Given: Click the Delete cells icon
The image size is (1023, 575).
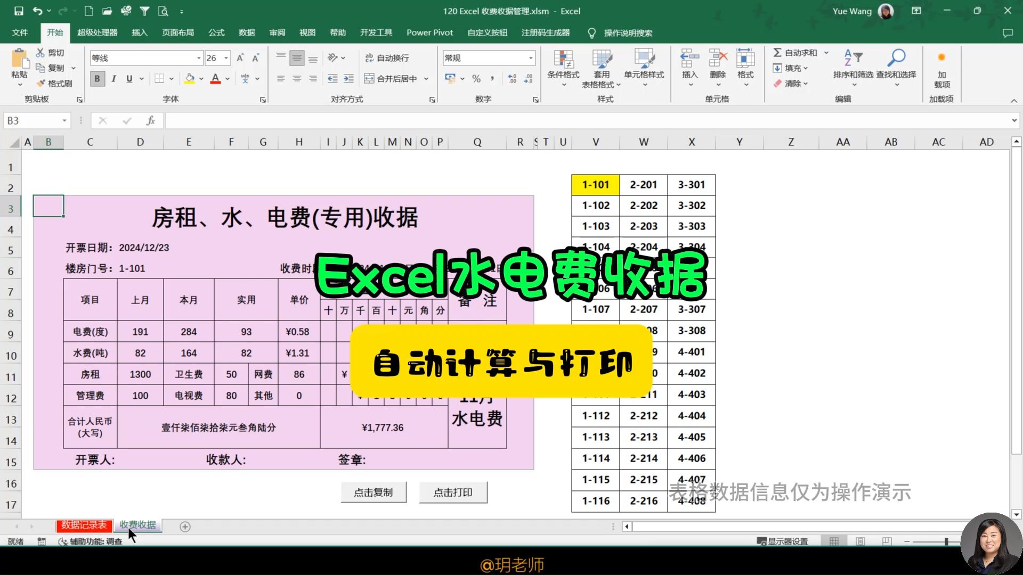Looking at the screenshot, I should 718,59.
